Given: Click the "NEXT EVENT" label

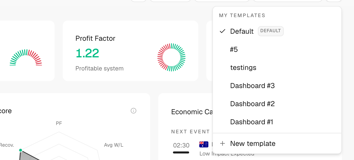Looking at the screenshot, I should [190, 132].
